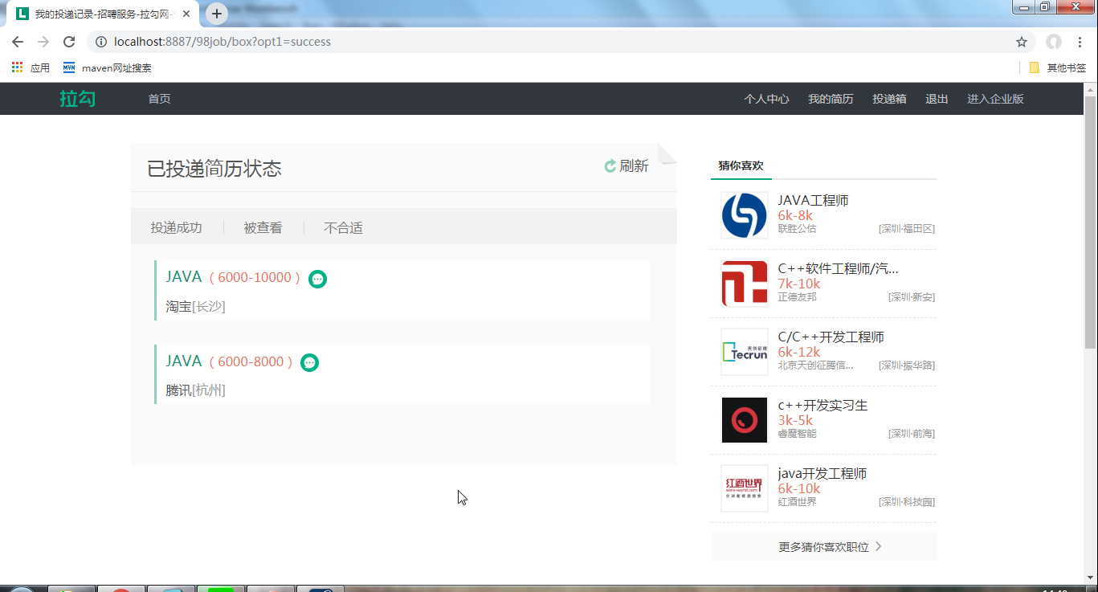The height and width of the screenshot is (592, 1098).
Task: Click the 拉勾 site logo
Action: pos(78,99)
